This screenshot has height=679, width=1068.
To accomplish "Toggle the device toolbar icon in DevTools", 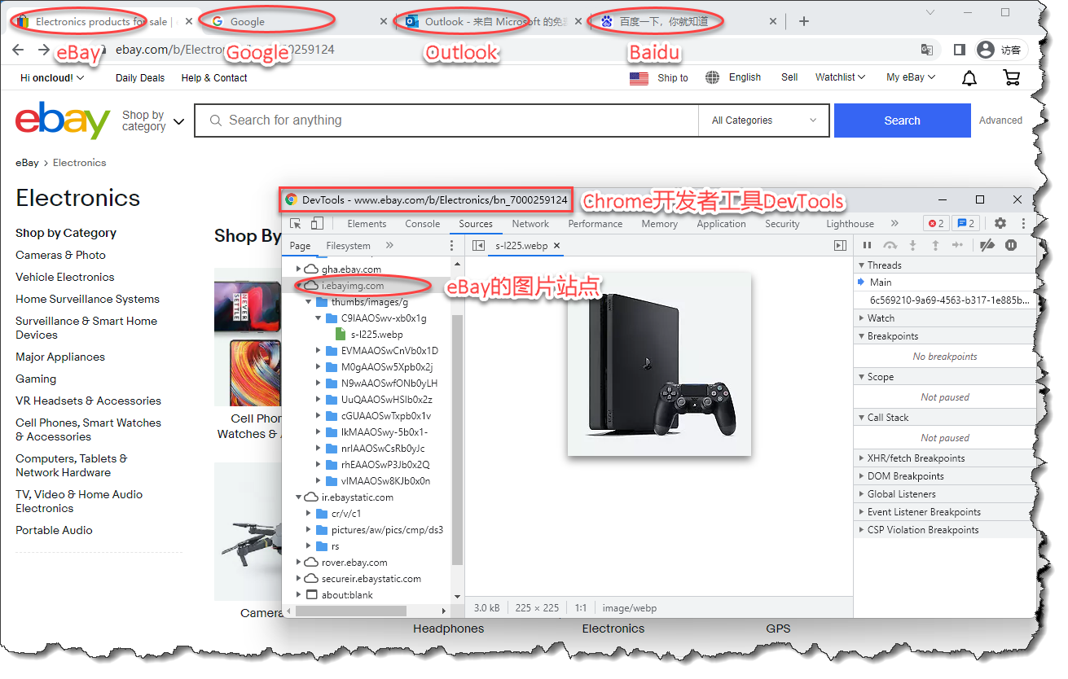I will (x=317, y=224).
